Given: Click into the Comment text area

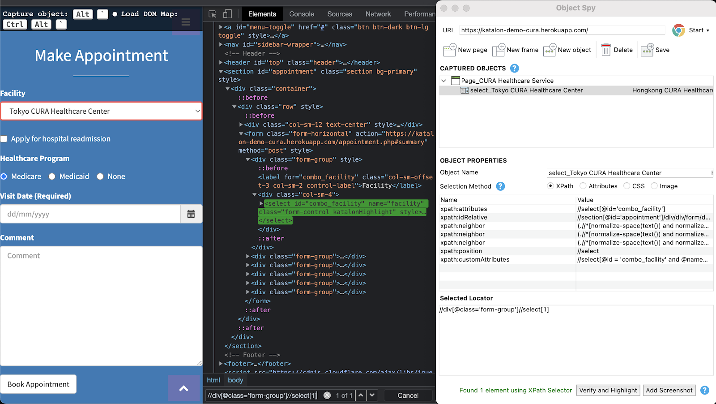Looking at the screenshot, I should pyautogui.click(x=101, y=306).
